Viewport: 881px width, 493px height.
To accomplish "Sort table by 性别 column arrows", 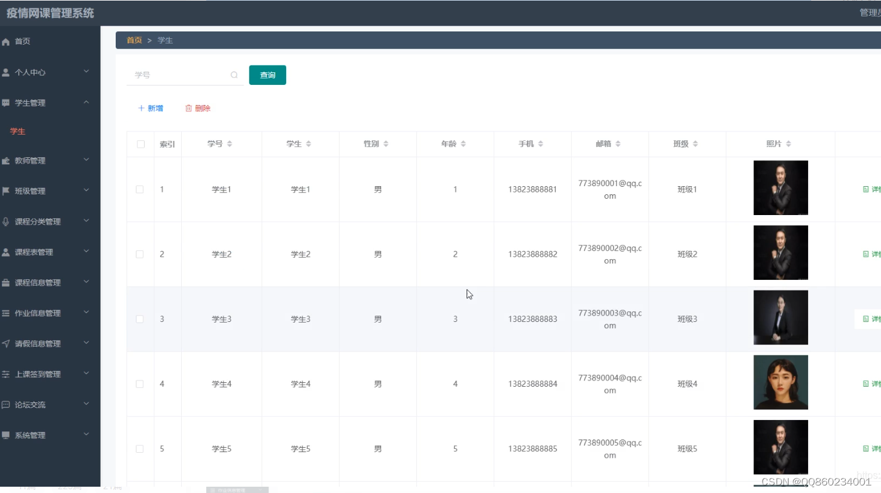I will click(x=385, y=144).
